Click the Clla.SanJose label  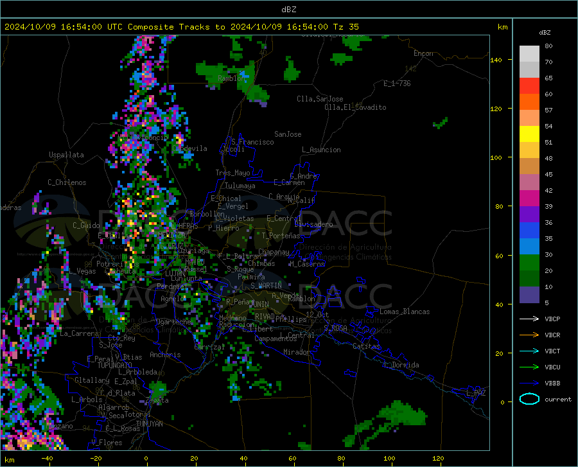[320, 99]
